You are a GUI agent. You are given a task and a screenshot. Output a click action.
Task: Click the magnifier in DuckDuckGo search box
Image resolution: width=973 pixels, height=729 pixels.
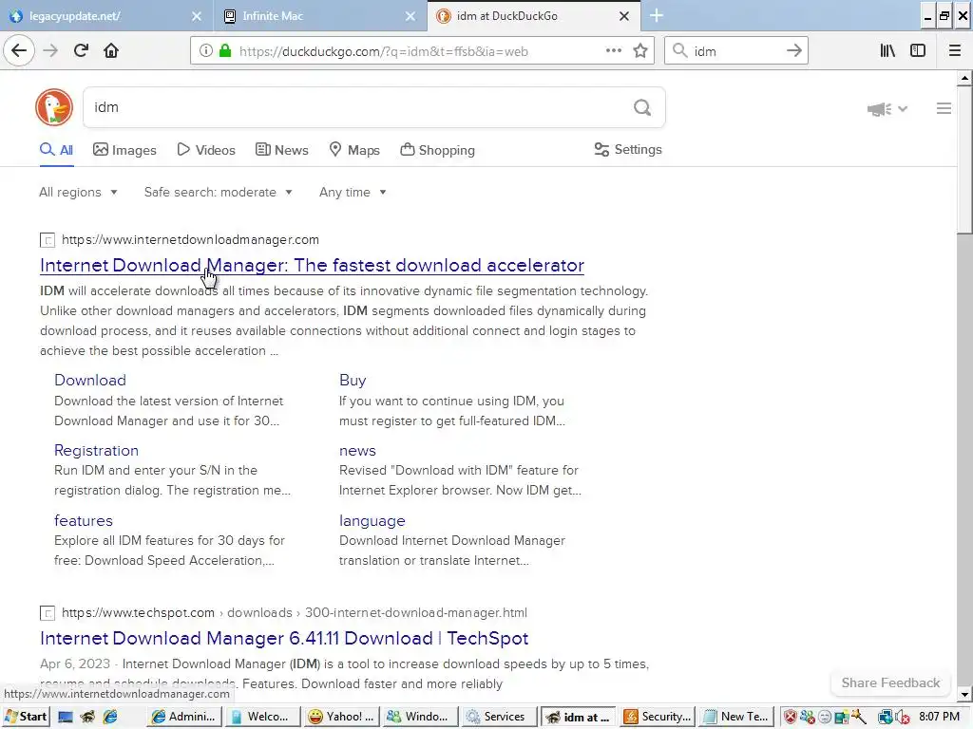pos(642,108)
